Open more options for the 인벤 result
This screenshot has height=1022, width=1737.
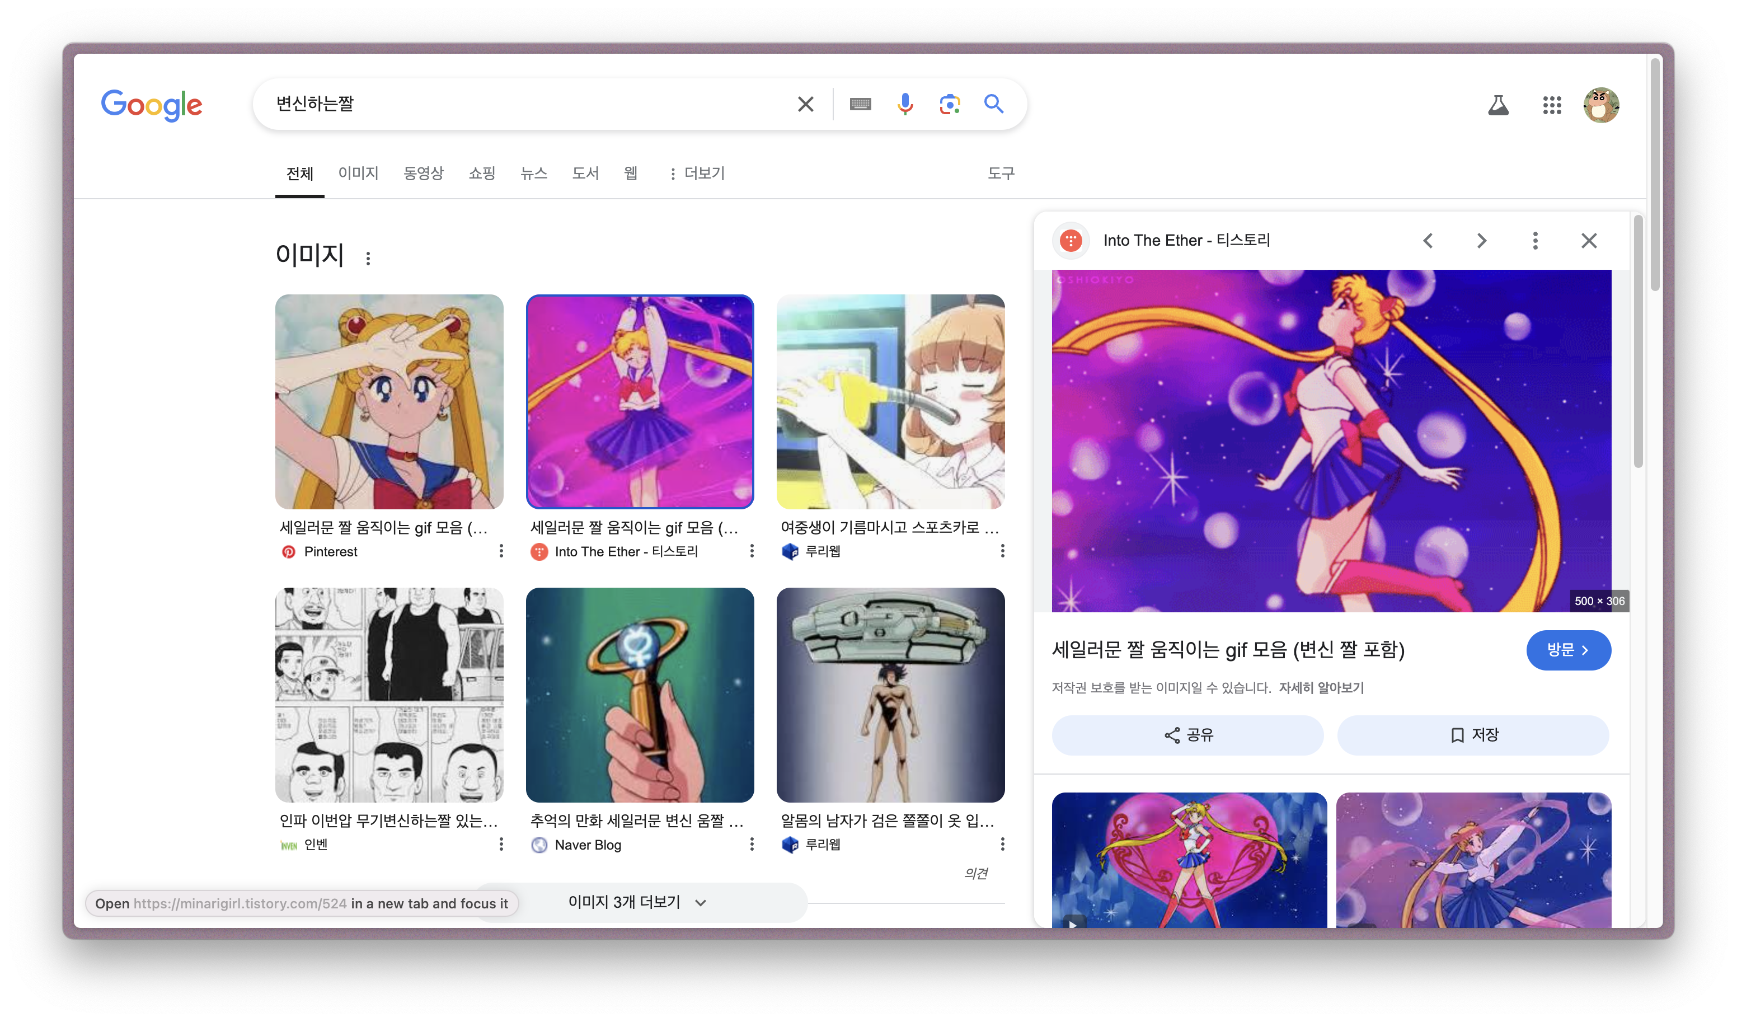[501, 844]
